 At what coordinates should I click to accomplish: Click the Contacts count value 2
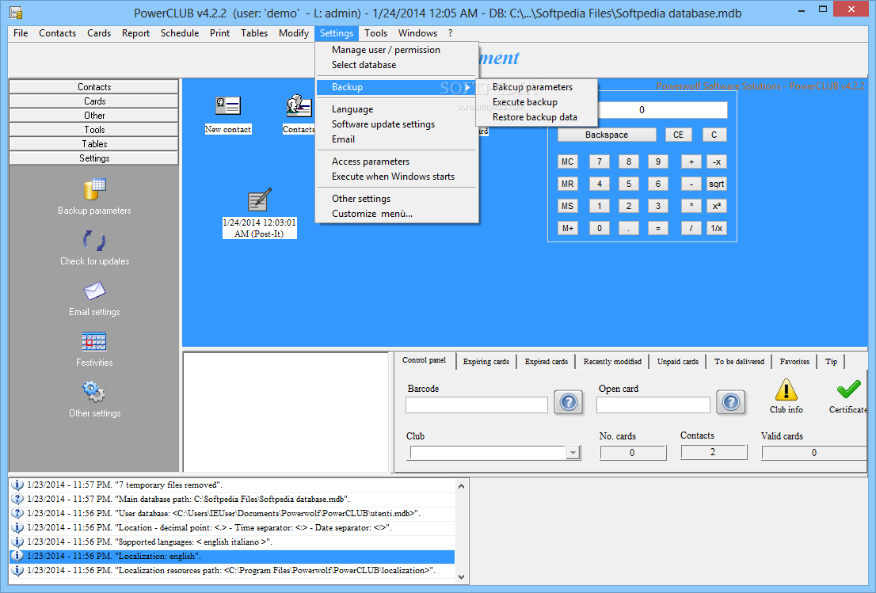[714, 452]
